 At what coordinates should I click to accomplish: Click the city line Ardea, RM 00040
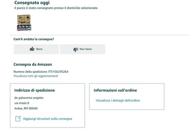point(26,108)
